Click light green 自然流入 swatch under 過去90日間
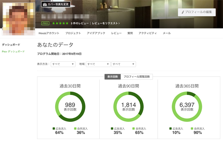 [133, 128]
